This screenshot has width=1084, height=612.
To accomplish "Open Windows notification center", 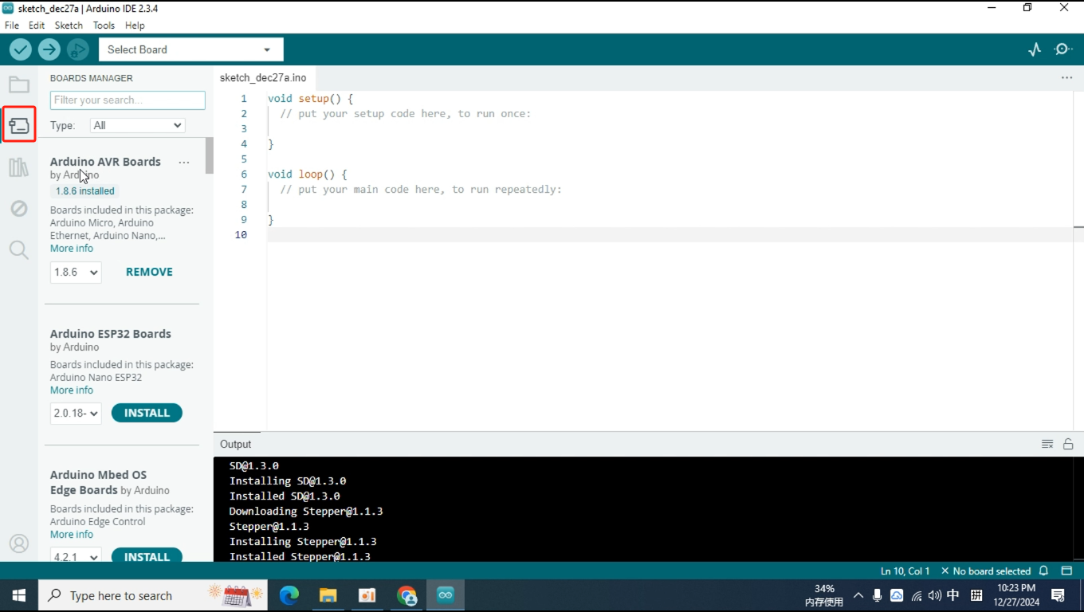I will 1058,595.
